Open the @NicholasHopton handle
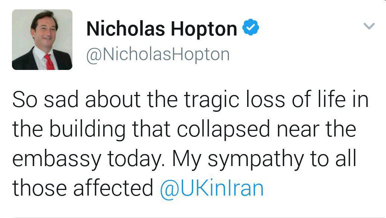Screen dimensions: 386x218 [158, 55]
